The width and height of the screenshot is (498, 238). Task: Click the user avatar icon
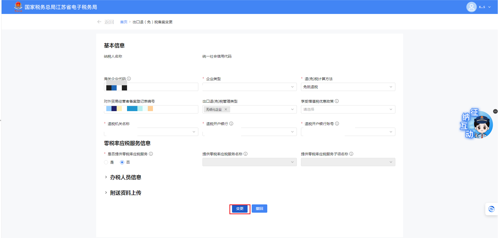(471, 7)
